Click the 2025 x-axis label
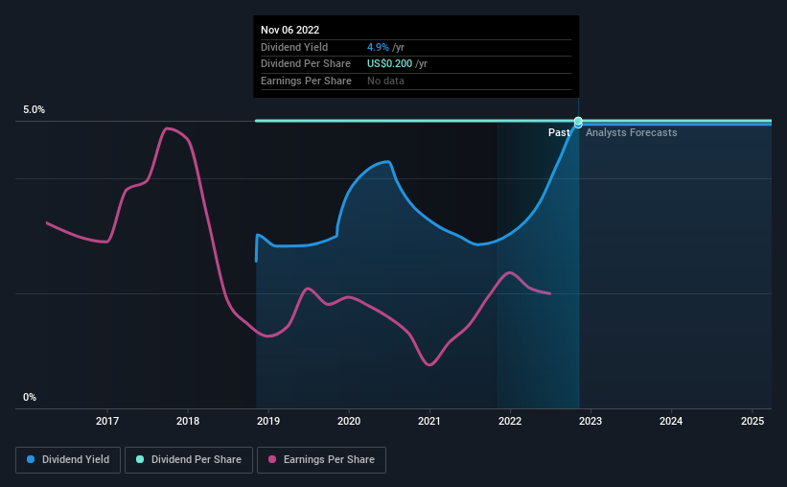Viewport: 787px width, 487px height. (752, 421)
